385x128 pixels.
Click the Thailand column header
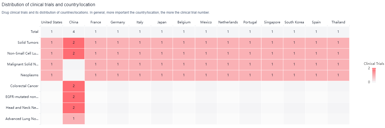338,22
